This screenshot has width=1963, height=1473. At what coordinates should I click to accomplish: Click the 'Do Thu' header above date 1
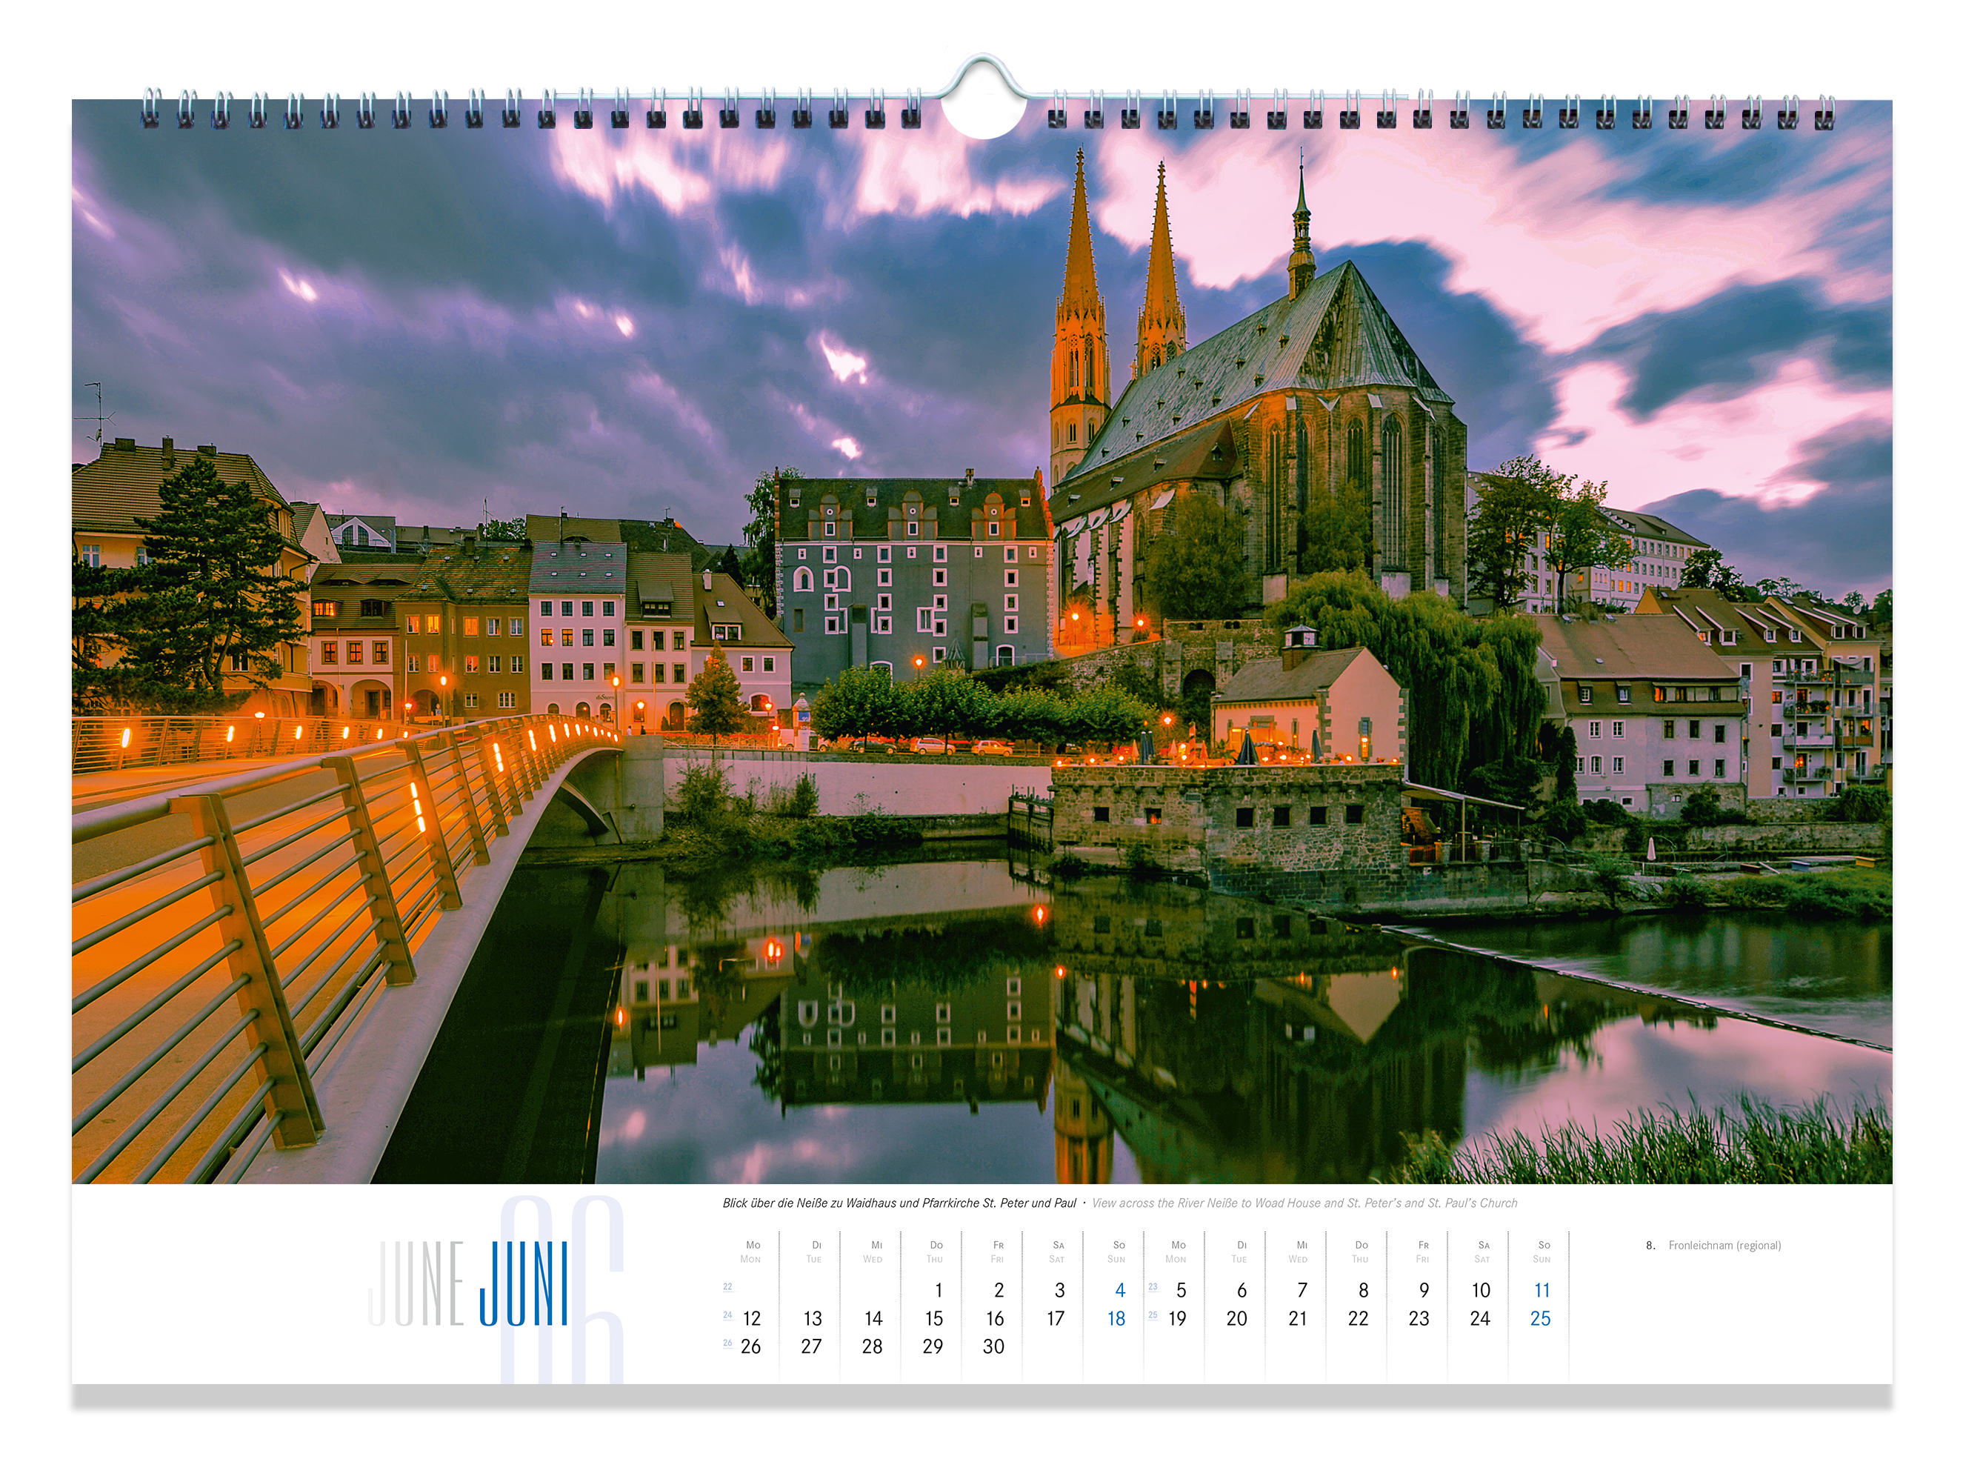(936, 1252)
